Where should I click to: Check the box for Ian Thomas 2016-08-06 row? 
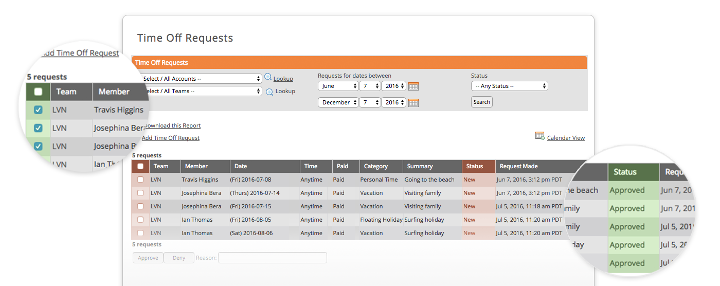coord(140,233)
